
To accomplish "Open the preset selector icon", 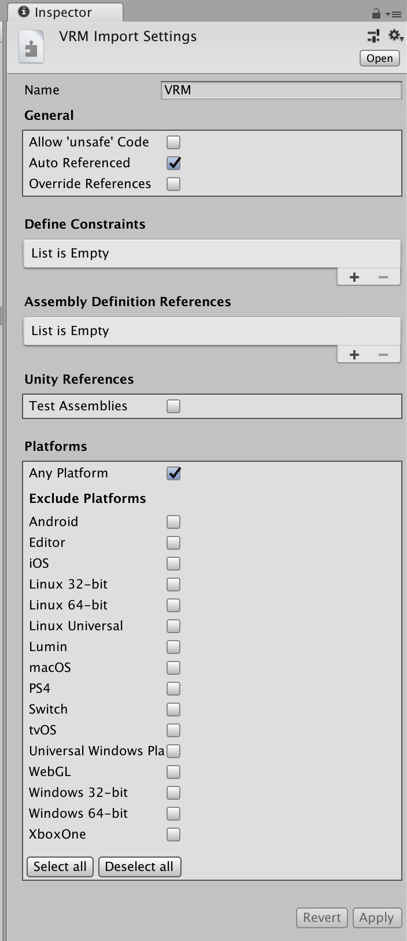I will [x=373, y=36].
